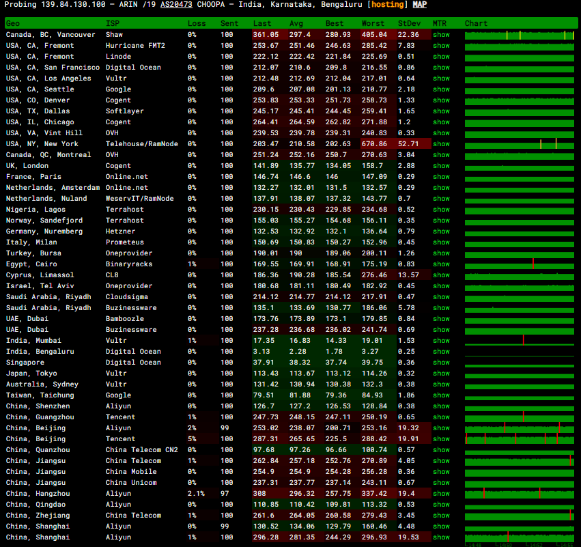Click the Avg column header
Image resolution: width=581 pixels, height=547 pixels.
[296, 23]
